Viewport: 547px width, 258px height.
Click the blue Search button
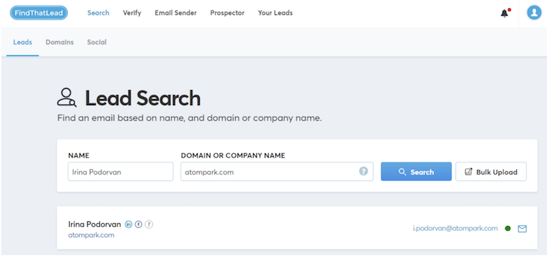click(416, 171)
